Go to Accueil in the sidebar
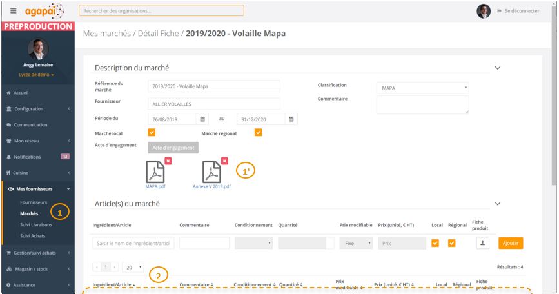The width and height of the screenshot is (559, 294). [21, 93]
